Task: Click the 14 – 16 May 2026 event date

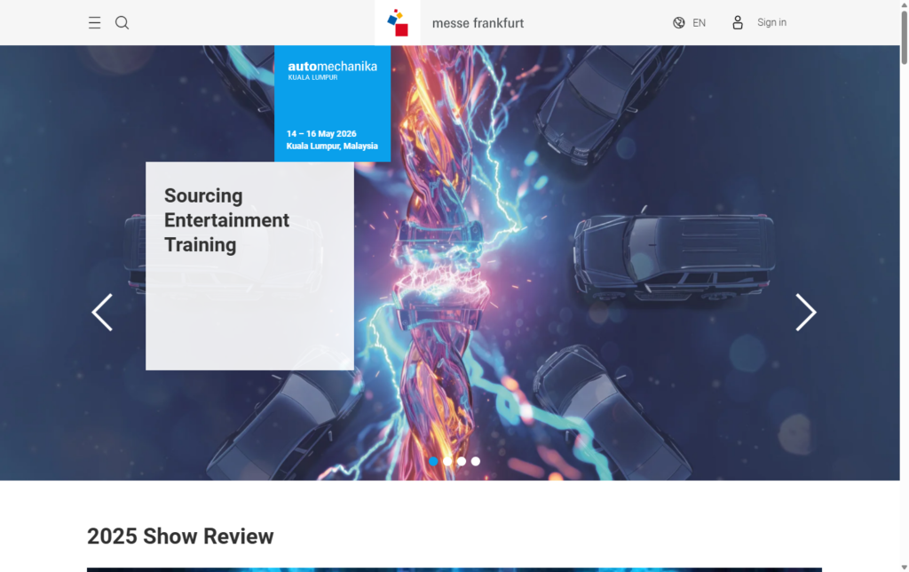Action: (321, 134)
